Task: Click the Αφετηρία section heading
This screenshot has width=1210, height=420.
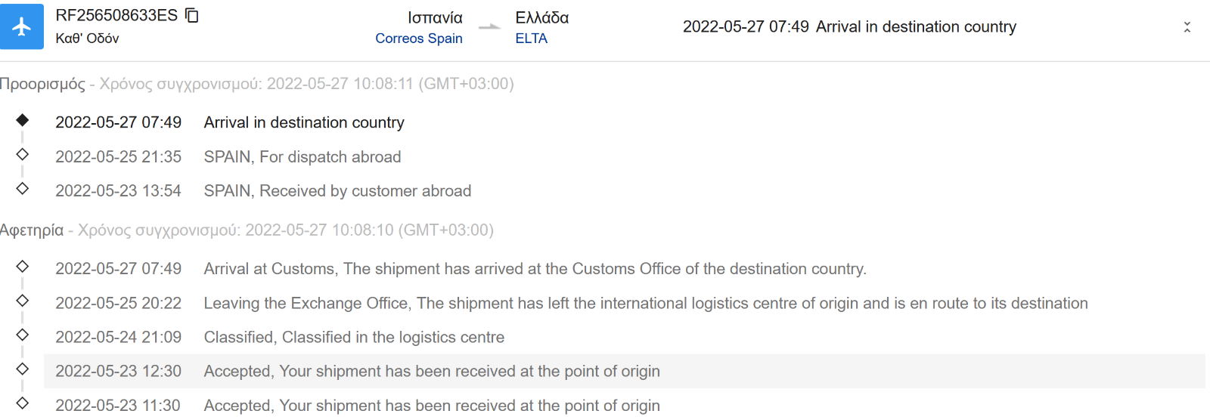Action: point(32,230)
